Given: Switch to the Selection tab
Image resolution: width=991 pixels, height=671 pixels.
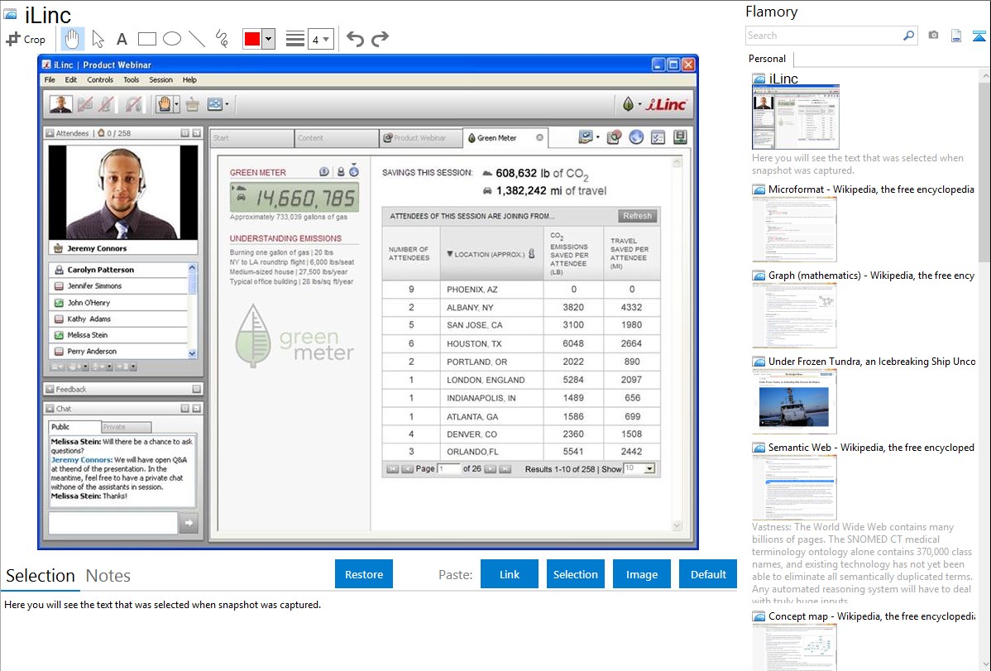Looking at the screenshot, I should click(41, 576).
